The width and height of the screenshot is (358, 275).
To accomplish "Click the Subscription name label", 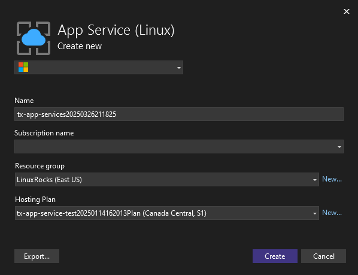I will (x=44, y=133).
